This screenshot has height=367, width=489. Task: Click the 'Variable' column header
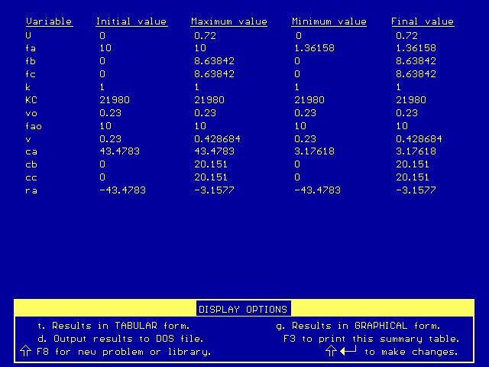pos(49,21)
